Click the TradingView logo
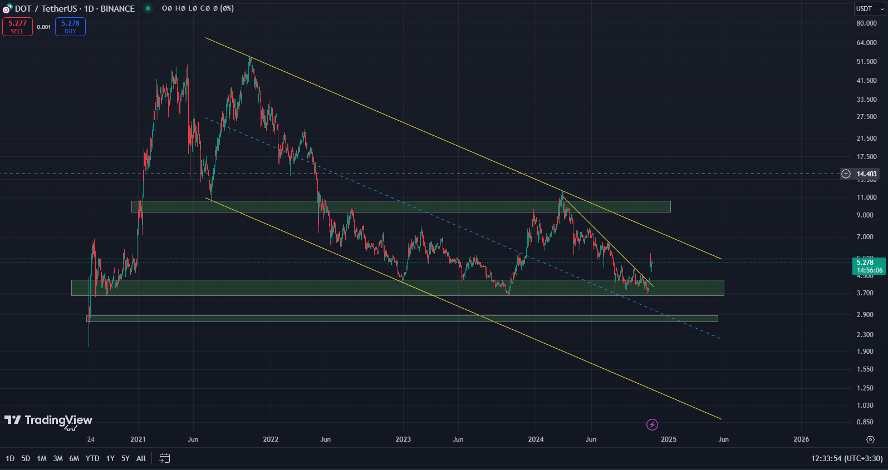Screen dimensions: 888x470 click(48, 421)
